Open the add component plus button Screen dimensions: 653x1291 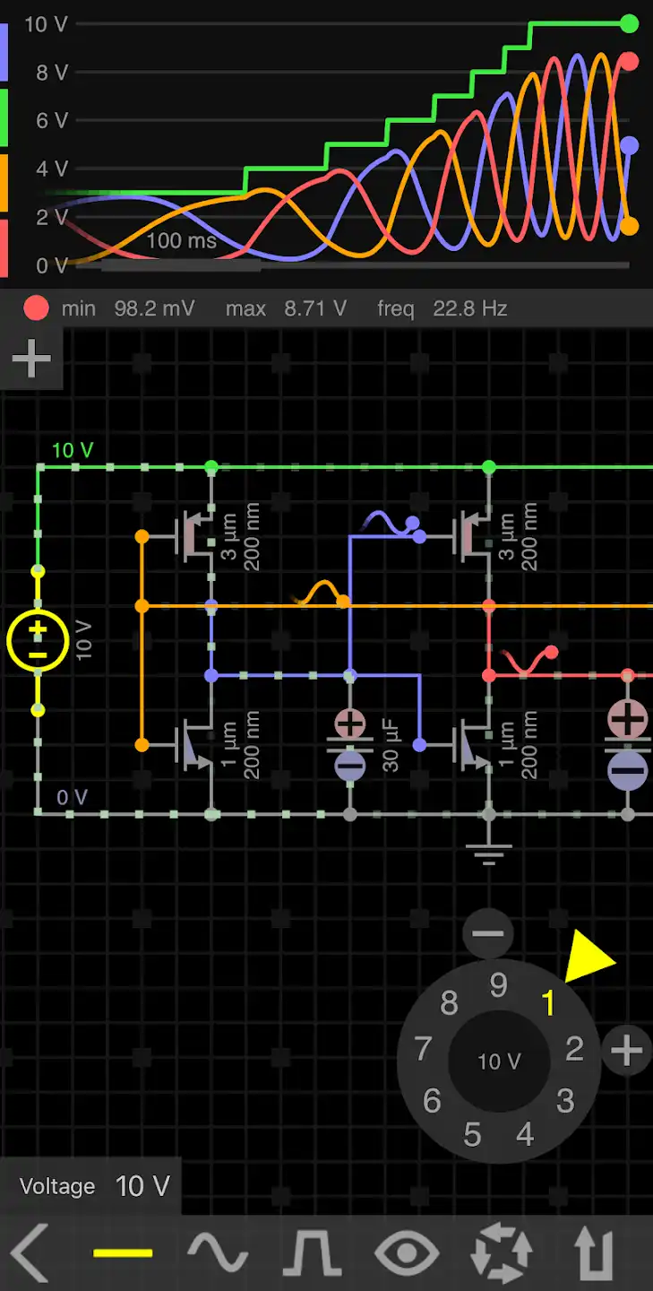[x=31, y=360]
